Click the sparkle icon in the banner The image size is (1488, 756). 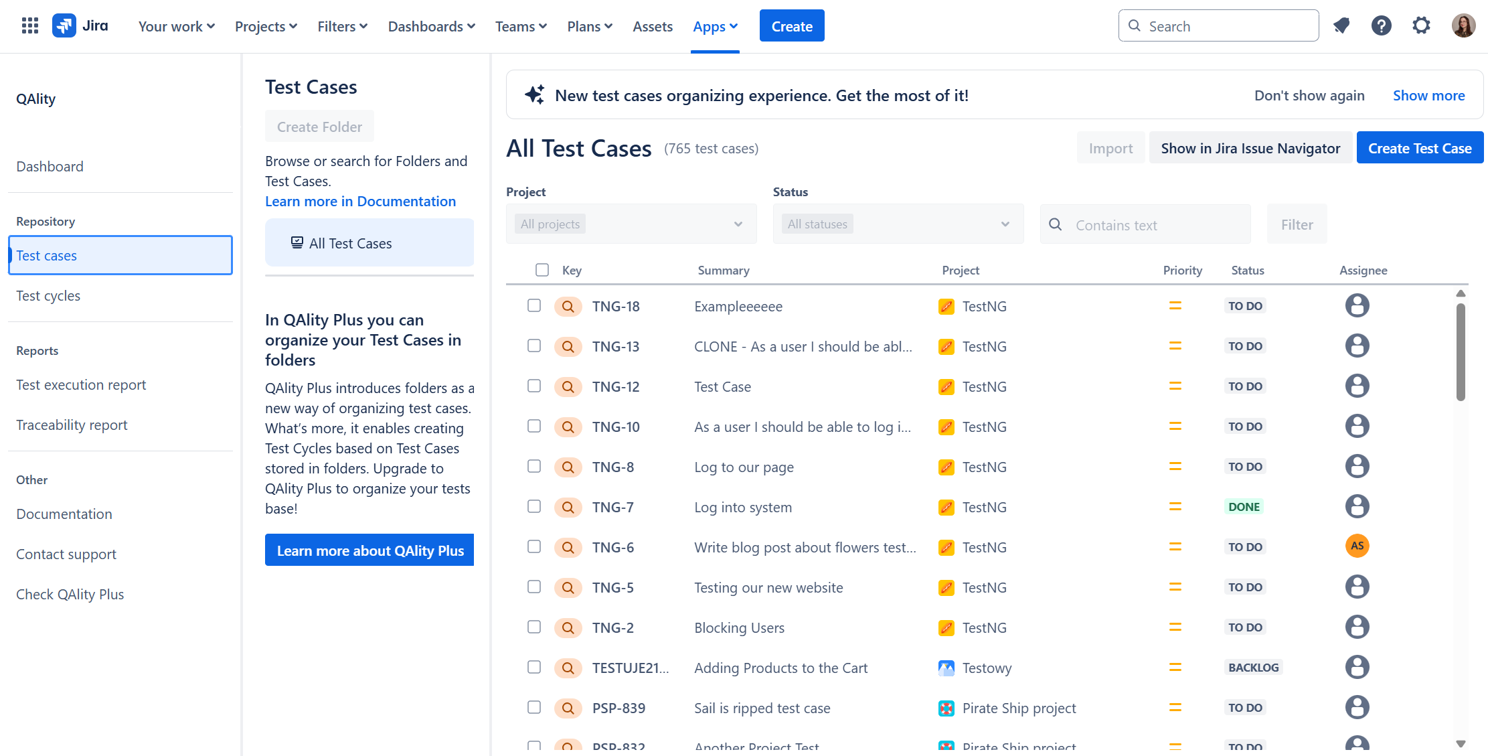pos(534,94)
